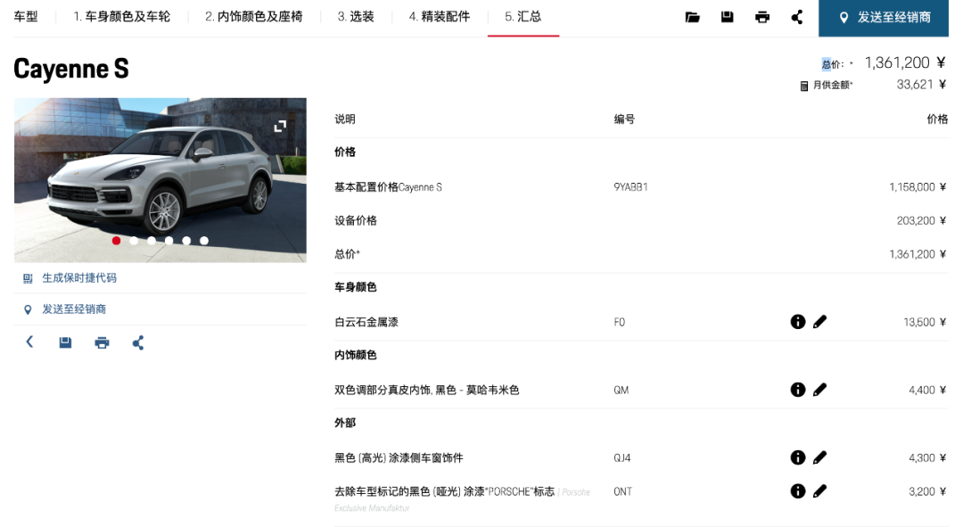
Task: Open 生成保时捷代码 link
Action: click(79, 278)
